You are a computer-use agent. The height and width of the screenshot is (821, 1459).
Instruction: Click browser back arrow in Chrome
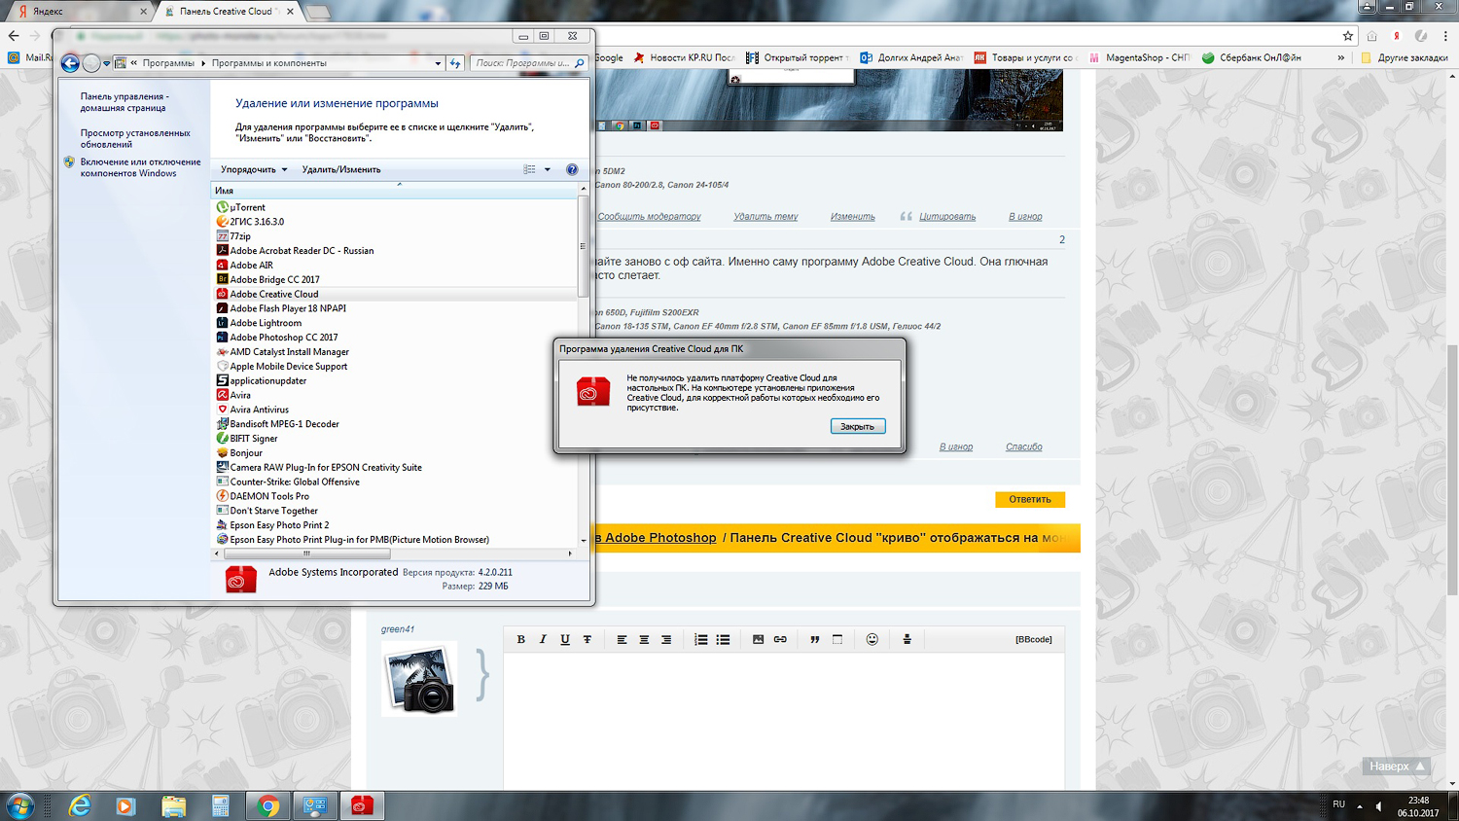(x=14, y=36)
